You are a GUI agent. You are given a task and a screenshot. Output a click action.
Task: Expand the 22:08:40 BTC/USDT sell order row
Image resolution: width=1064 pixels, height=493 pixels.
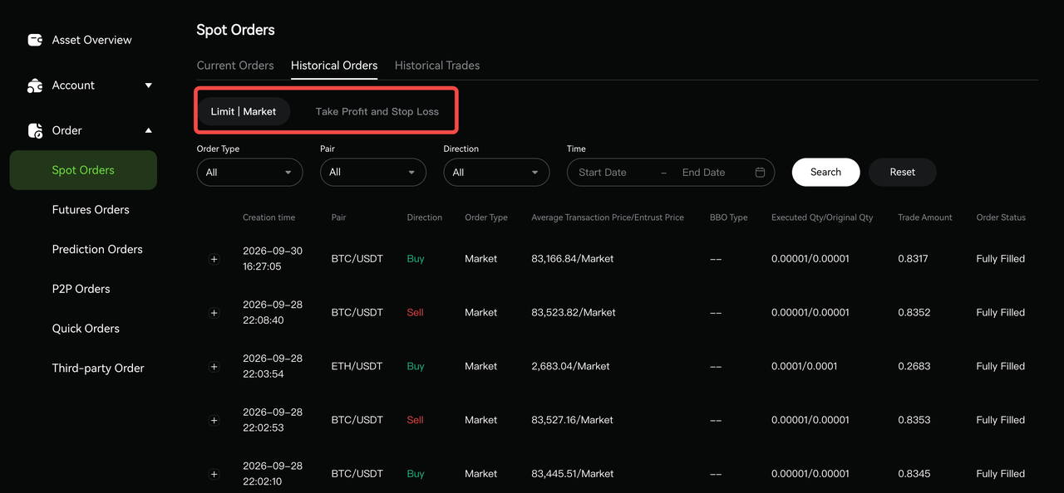tap(214, 313)
